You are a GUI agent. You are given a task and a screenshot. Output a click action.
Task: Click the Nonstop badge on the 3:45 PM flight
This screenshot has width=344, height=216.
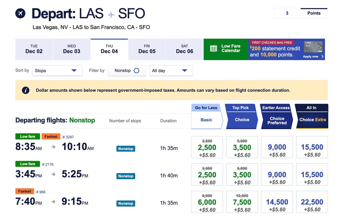point(126,176)
